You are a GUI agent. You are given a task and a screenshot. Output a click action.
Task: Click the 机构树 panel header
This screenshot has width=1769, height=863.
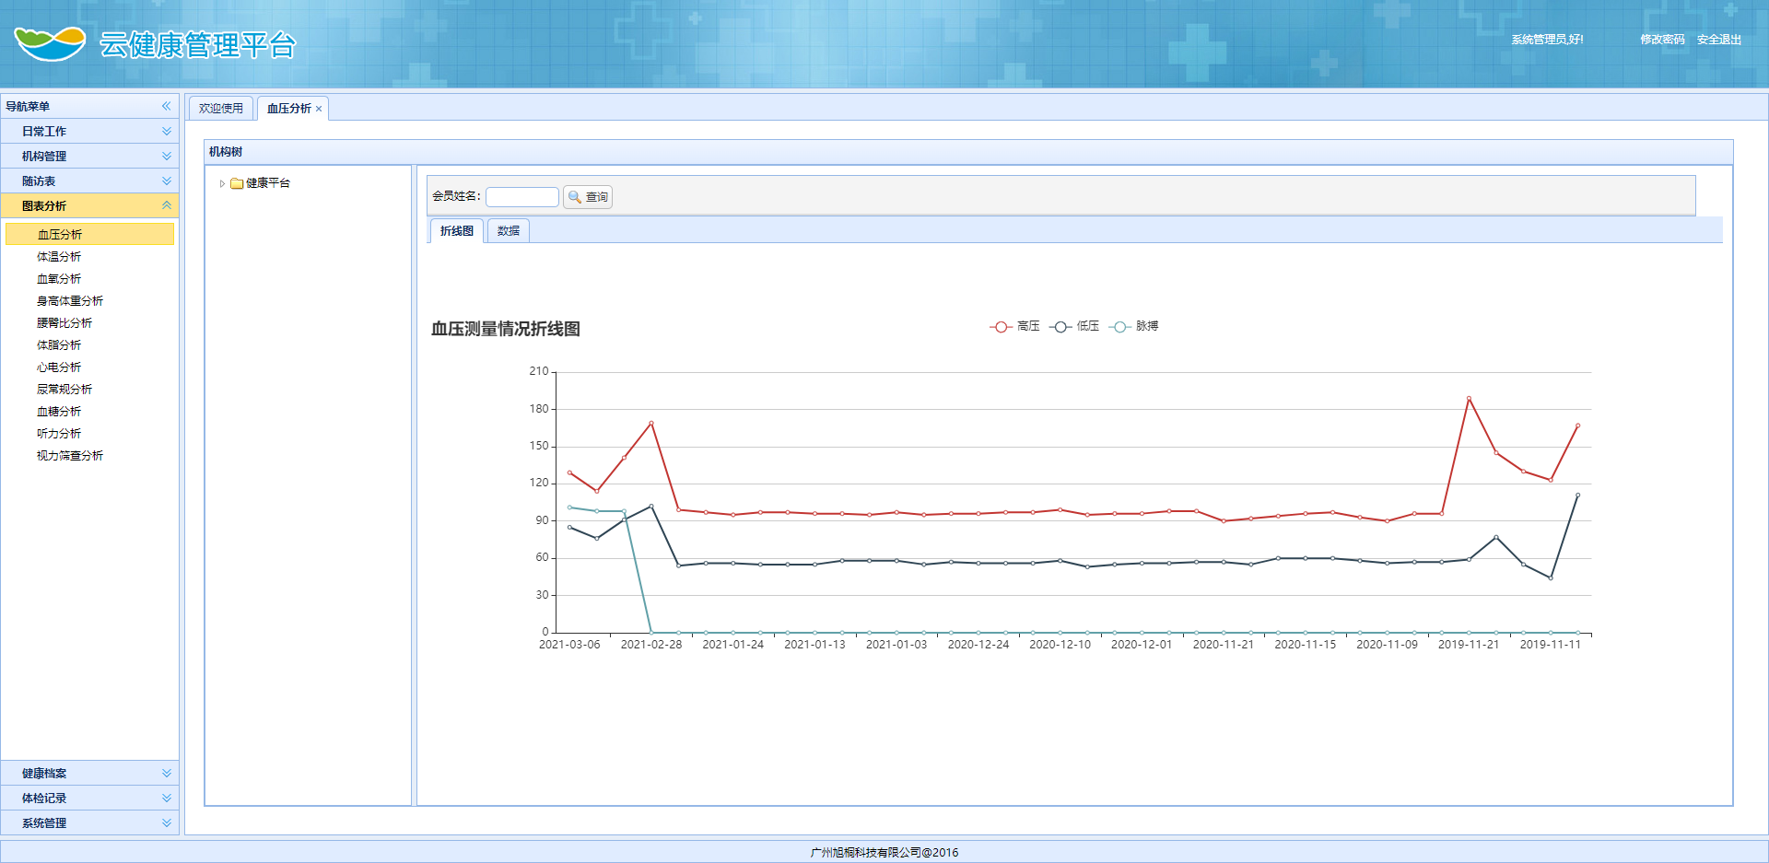968,152
